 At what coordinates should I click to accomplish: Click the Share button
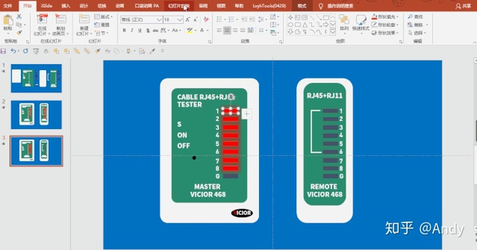tap(463, 6)
